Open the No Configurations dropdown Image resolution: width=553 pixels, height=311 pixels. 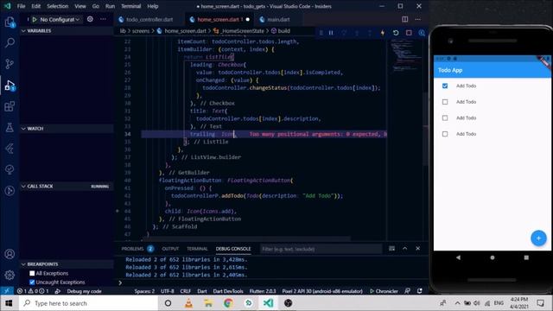coord(60,19)
